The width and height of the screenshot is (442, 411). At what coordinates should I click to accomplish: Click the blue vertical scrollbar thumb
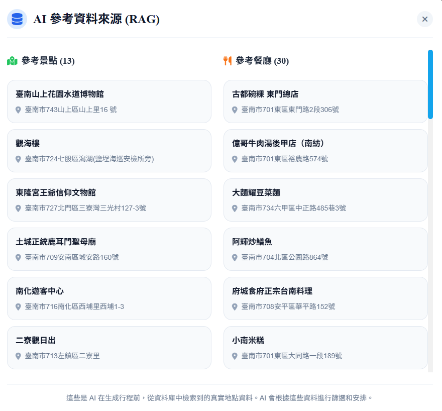(x=430, y=84)
